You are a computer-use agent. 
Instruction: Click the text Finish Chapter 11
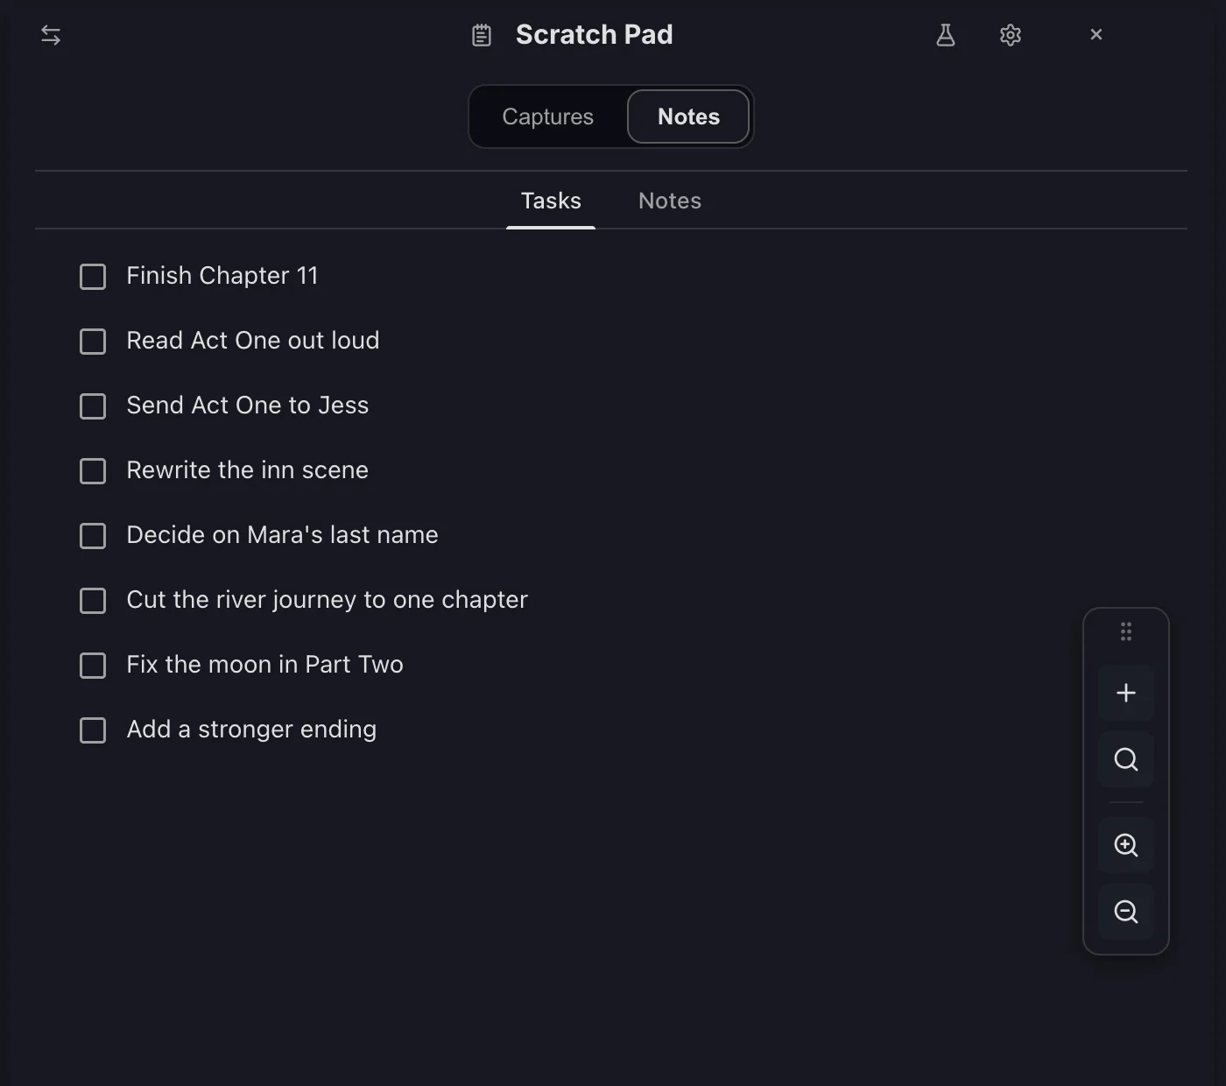point(222,276)
